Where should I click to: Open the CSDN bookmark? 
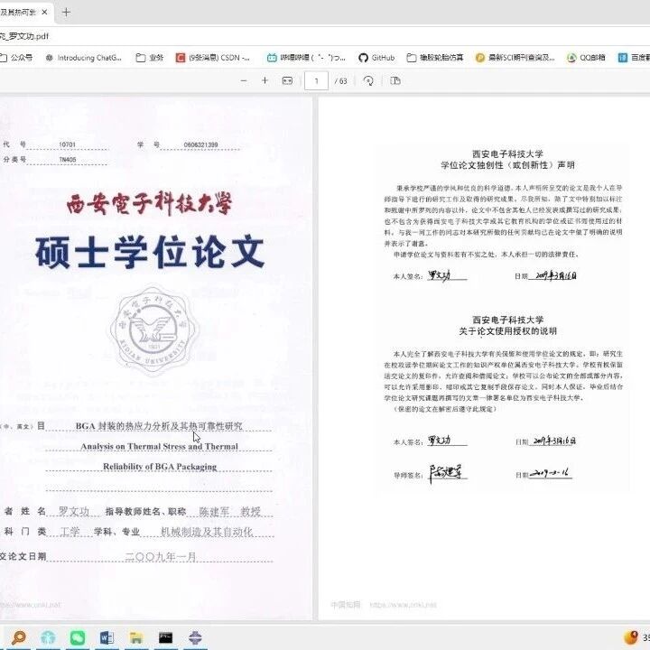(x=213, y=58)
